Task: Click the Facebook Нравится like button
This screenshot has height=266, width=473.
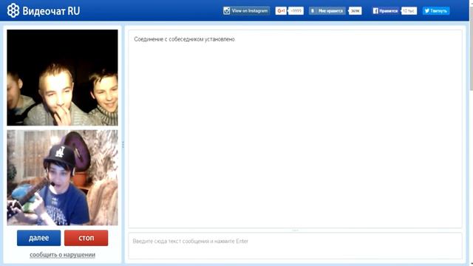Action: tap(386, 11)
